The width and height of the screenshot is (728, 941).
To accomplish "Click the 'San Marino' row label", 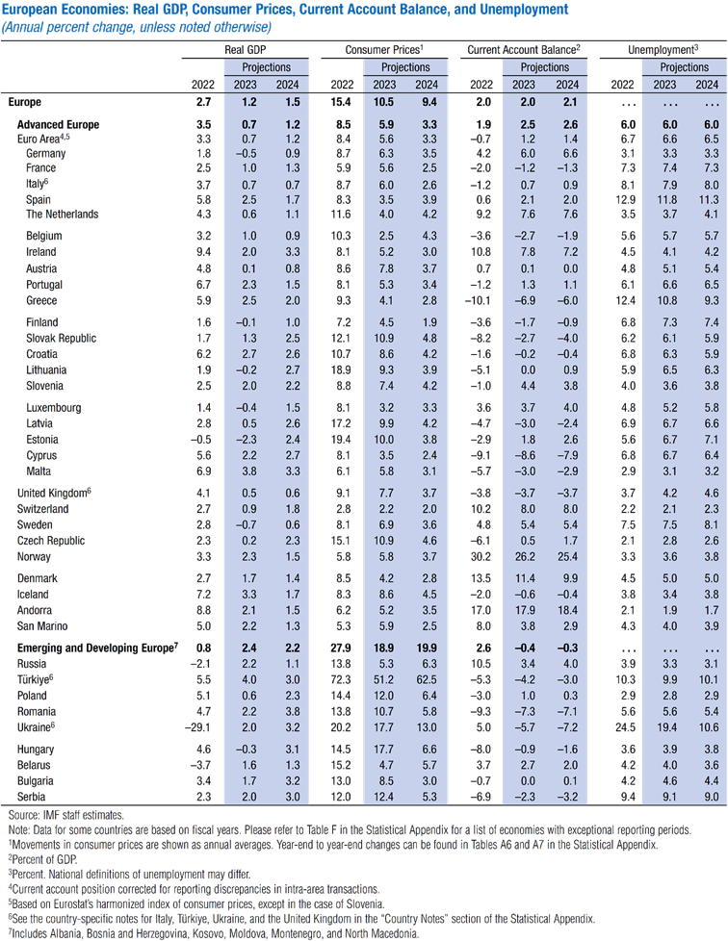I will click(x=42, y=626).
